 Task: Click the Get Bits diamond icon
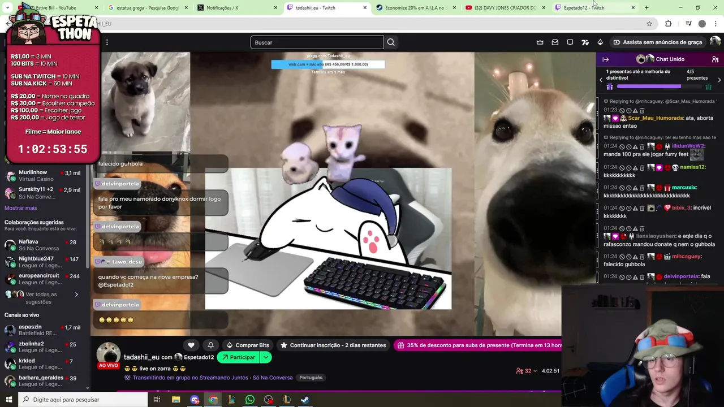tap(600, 42)
